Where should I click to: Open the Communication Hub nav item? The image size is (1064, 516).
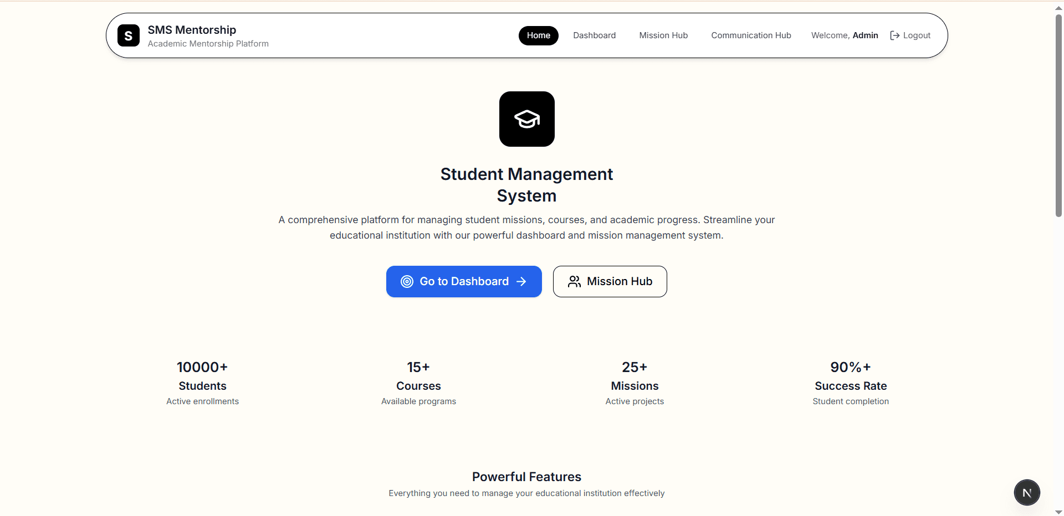tap(751, 35)
